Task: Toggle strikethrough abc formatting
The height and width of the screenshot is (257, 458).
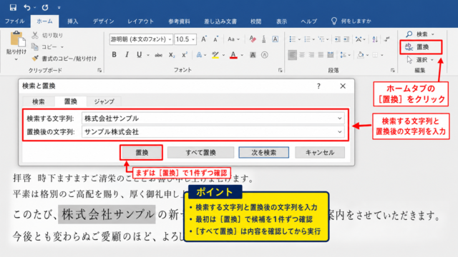Action: coord(159,55)
